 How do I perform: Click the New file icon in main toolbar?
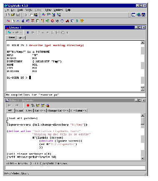(8, 15)
